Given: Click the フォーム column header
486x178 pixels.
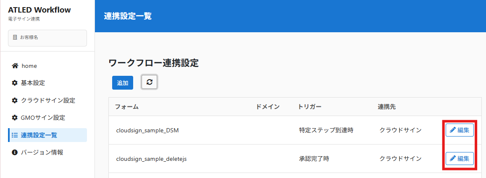Looking at the screenshot, I should pyautogui.click(x=127, y=107).
